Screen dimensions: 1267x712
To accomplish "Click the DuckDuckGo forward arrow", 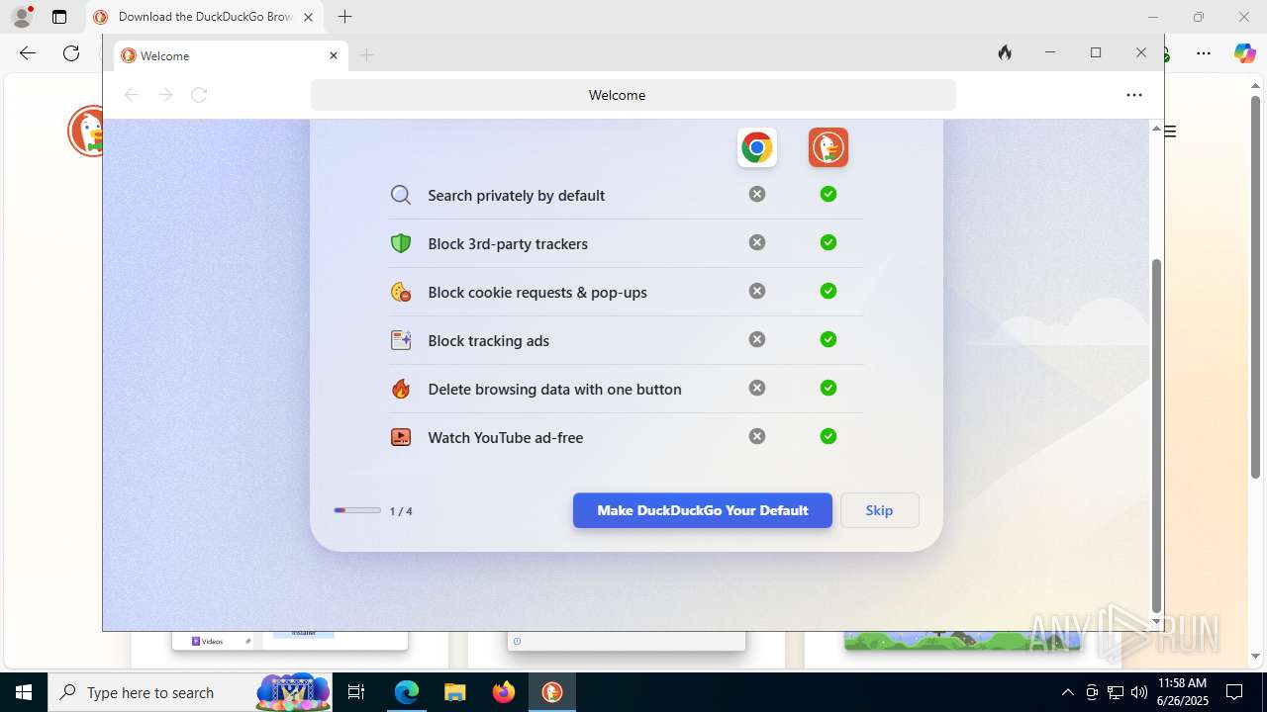I will click(x=165, y=95).
